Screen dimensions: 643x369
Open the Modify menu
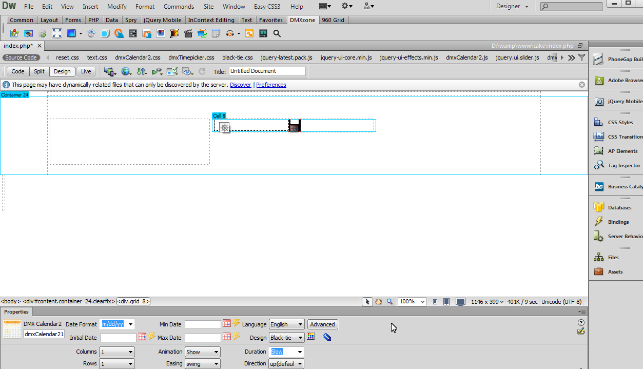[117, 7]
